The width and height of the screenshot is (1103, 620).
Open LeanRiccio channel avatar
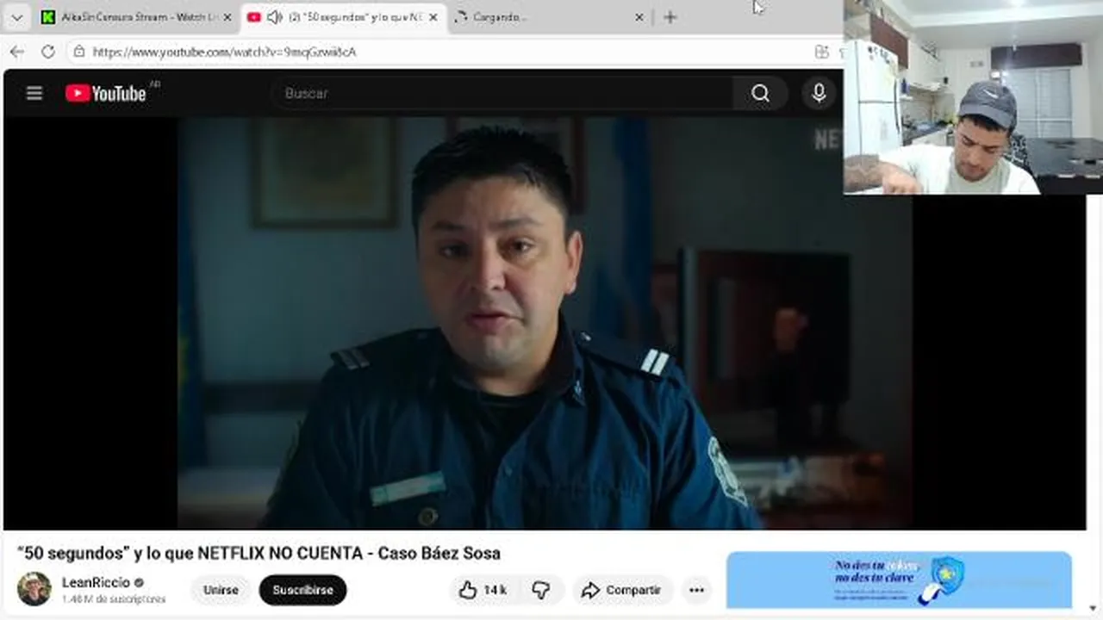[34, 589]
